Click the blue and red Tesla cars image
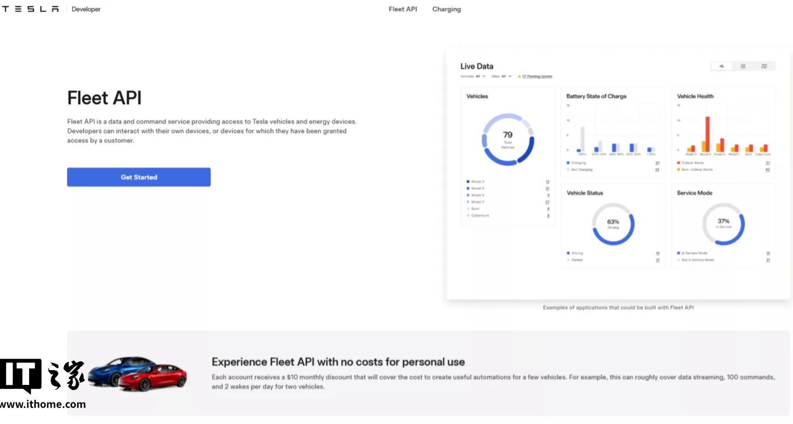Screen dimensions: 793x424 137,374
